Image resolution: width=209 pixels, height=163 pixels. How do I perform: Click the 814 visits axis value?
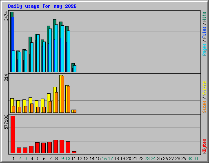pyautogui.click(x=6, y=78)
